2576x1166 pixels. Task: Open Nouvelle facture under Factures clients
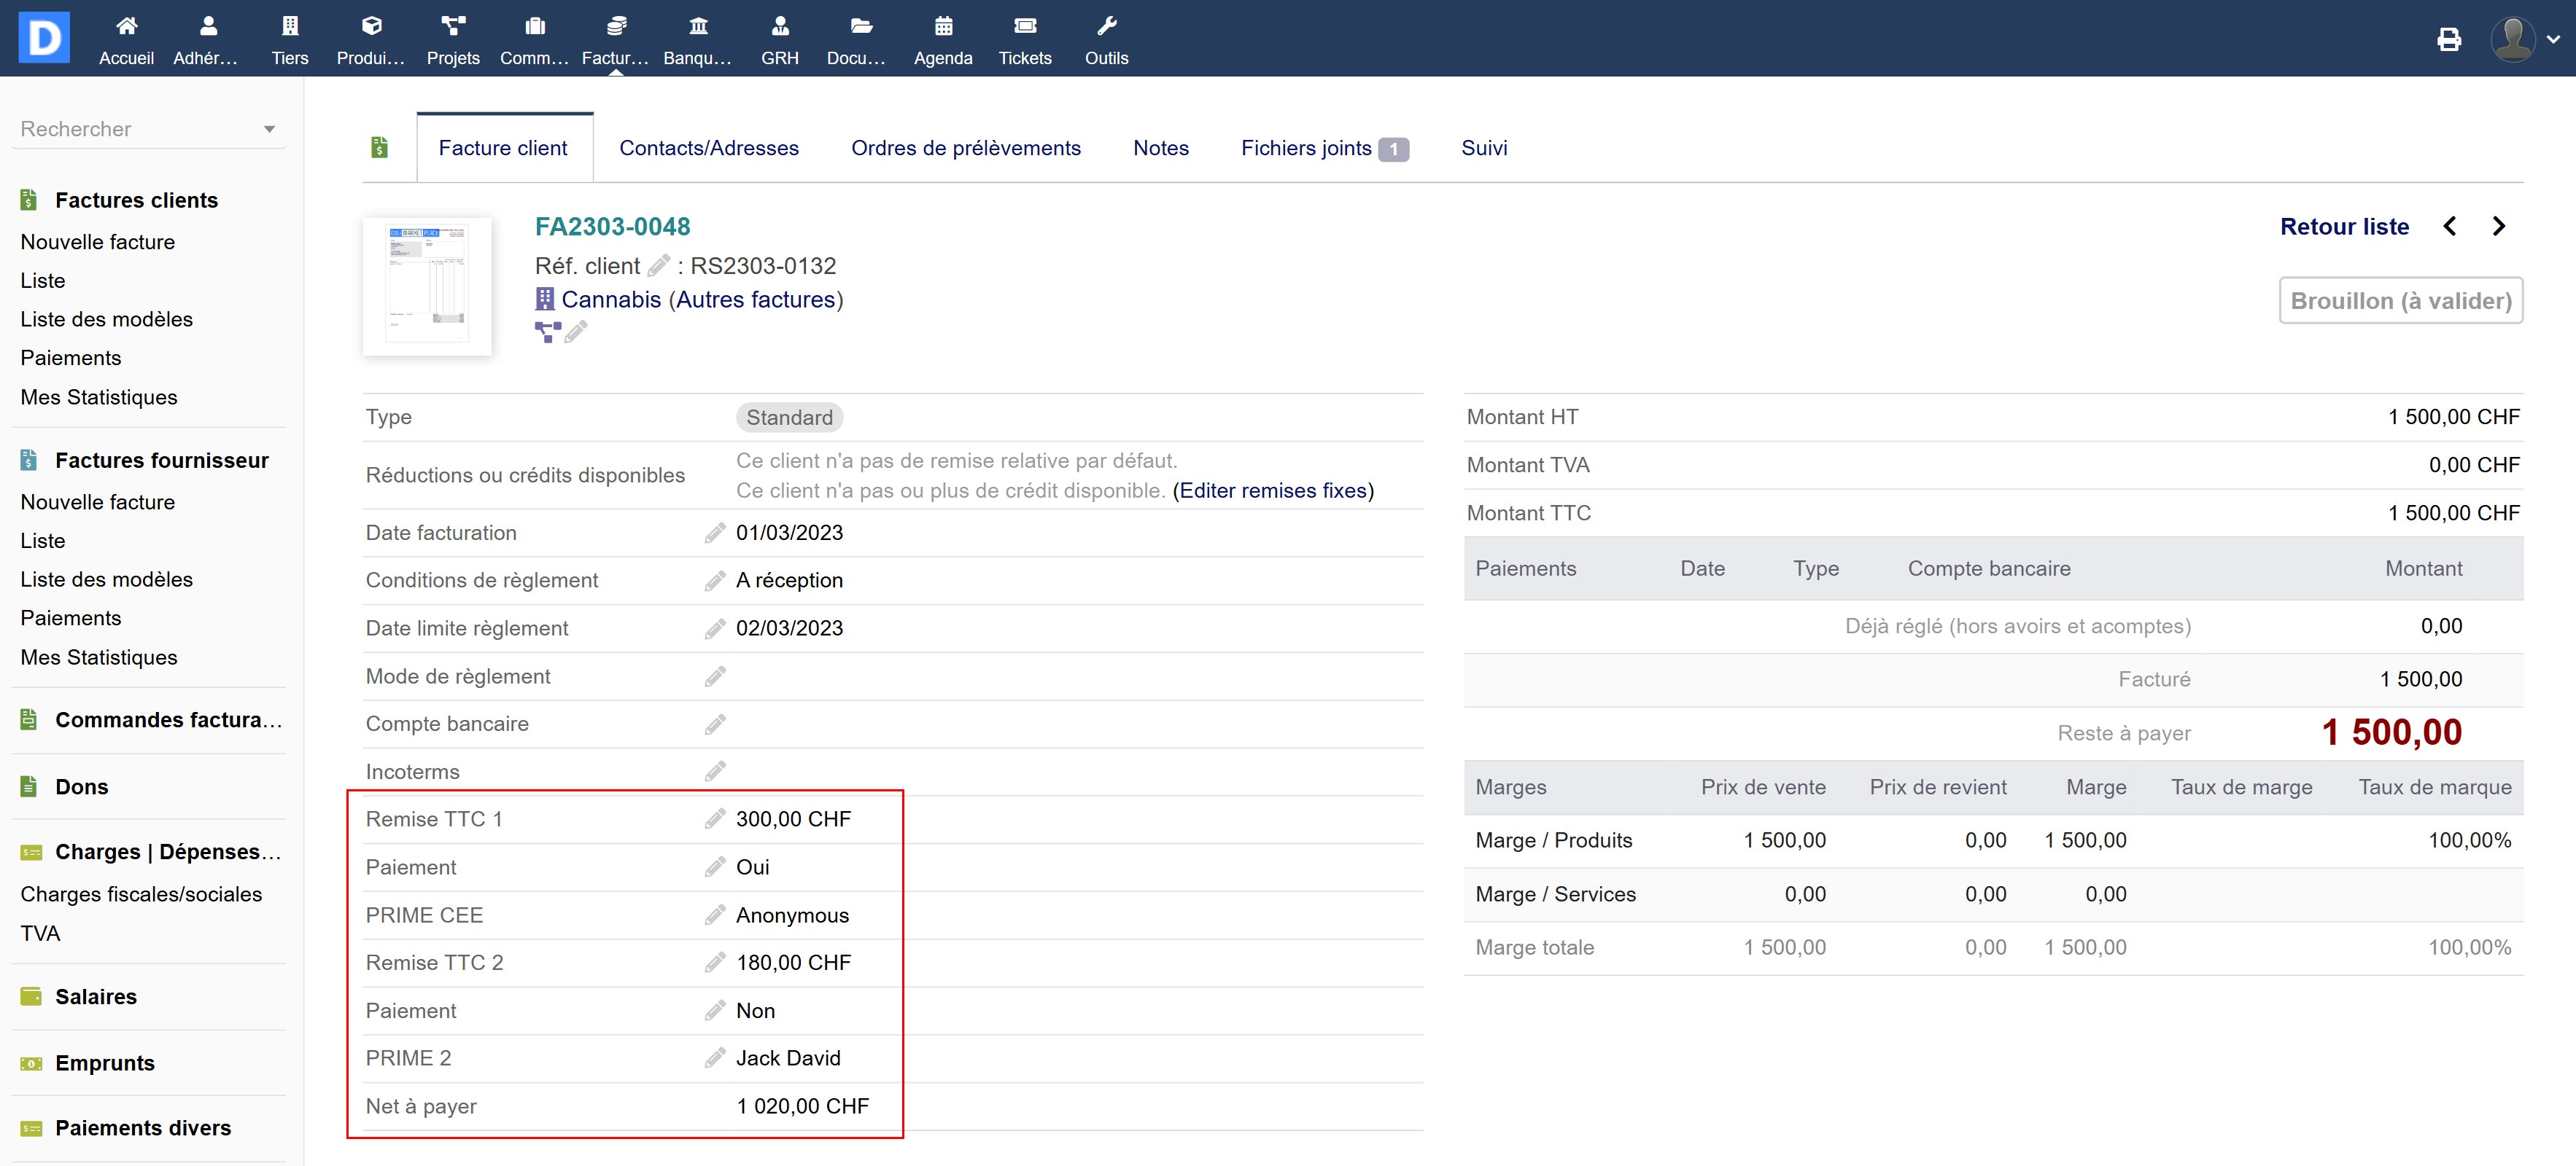pos(98,242)
